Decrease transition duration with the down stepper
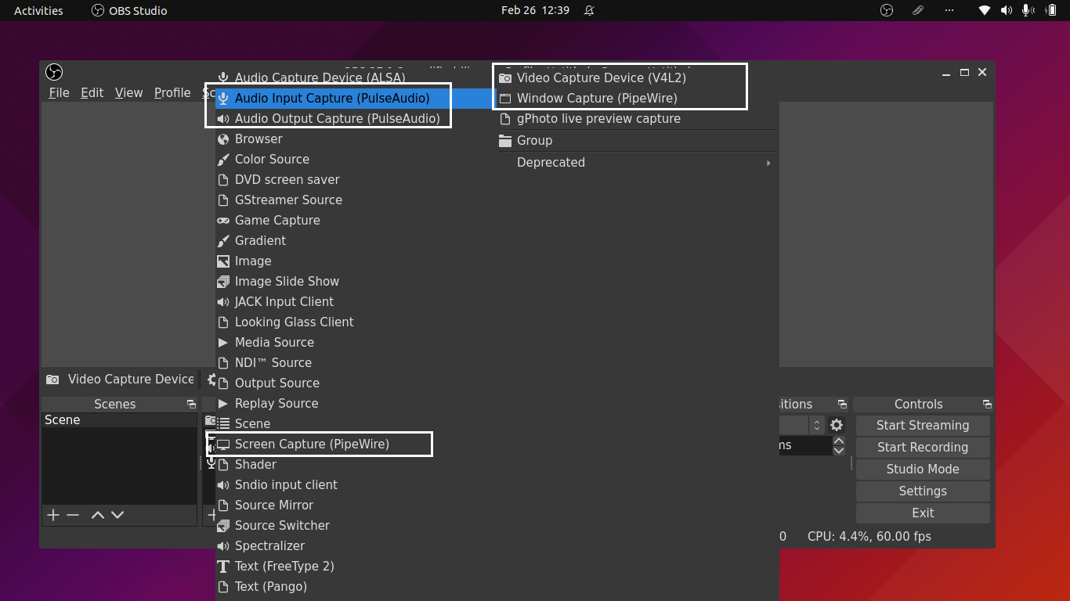 (x=839, y=451)
